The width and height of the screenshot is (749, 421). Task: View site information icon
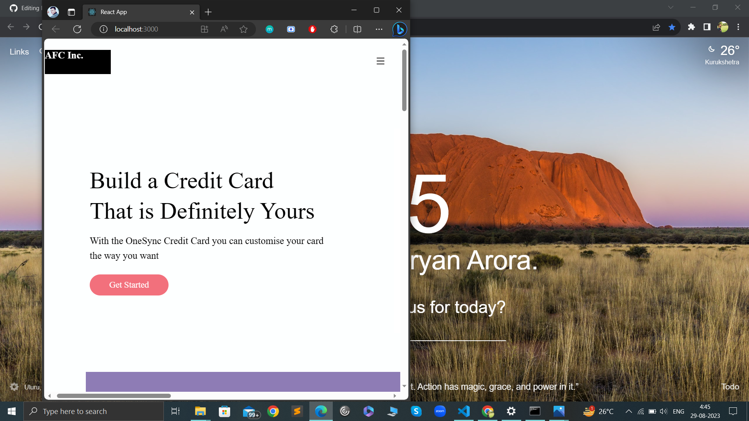[103, 29]
